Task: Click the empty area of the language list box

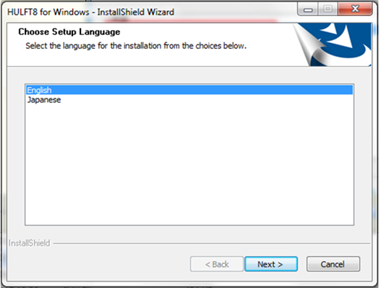Action: 189,164
